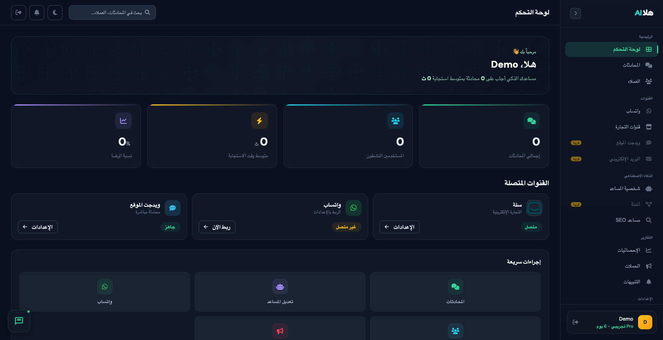Click the المستخدمين النشطين label
The width and height of the screenshot is (663, 340).
coord(385,156)
